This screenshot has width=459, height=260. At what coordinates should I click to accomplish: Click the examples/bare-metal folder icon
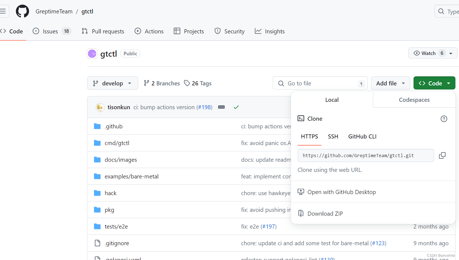(x=97, y=176)
